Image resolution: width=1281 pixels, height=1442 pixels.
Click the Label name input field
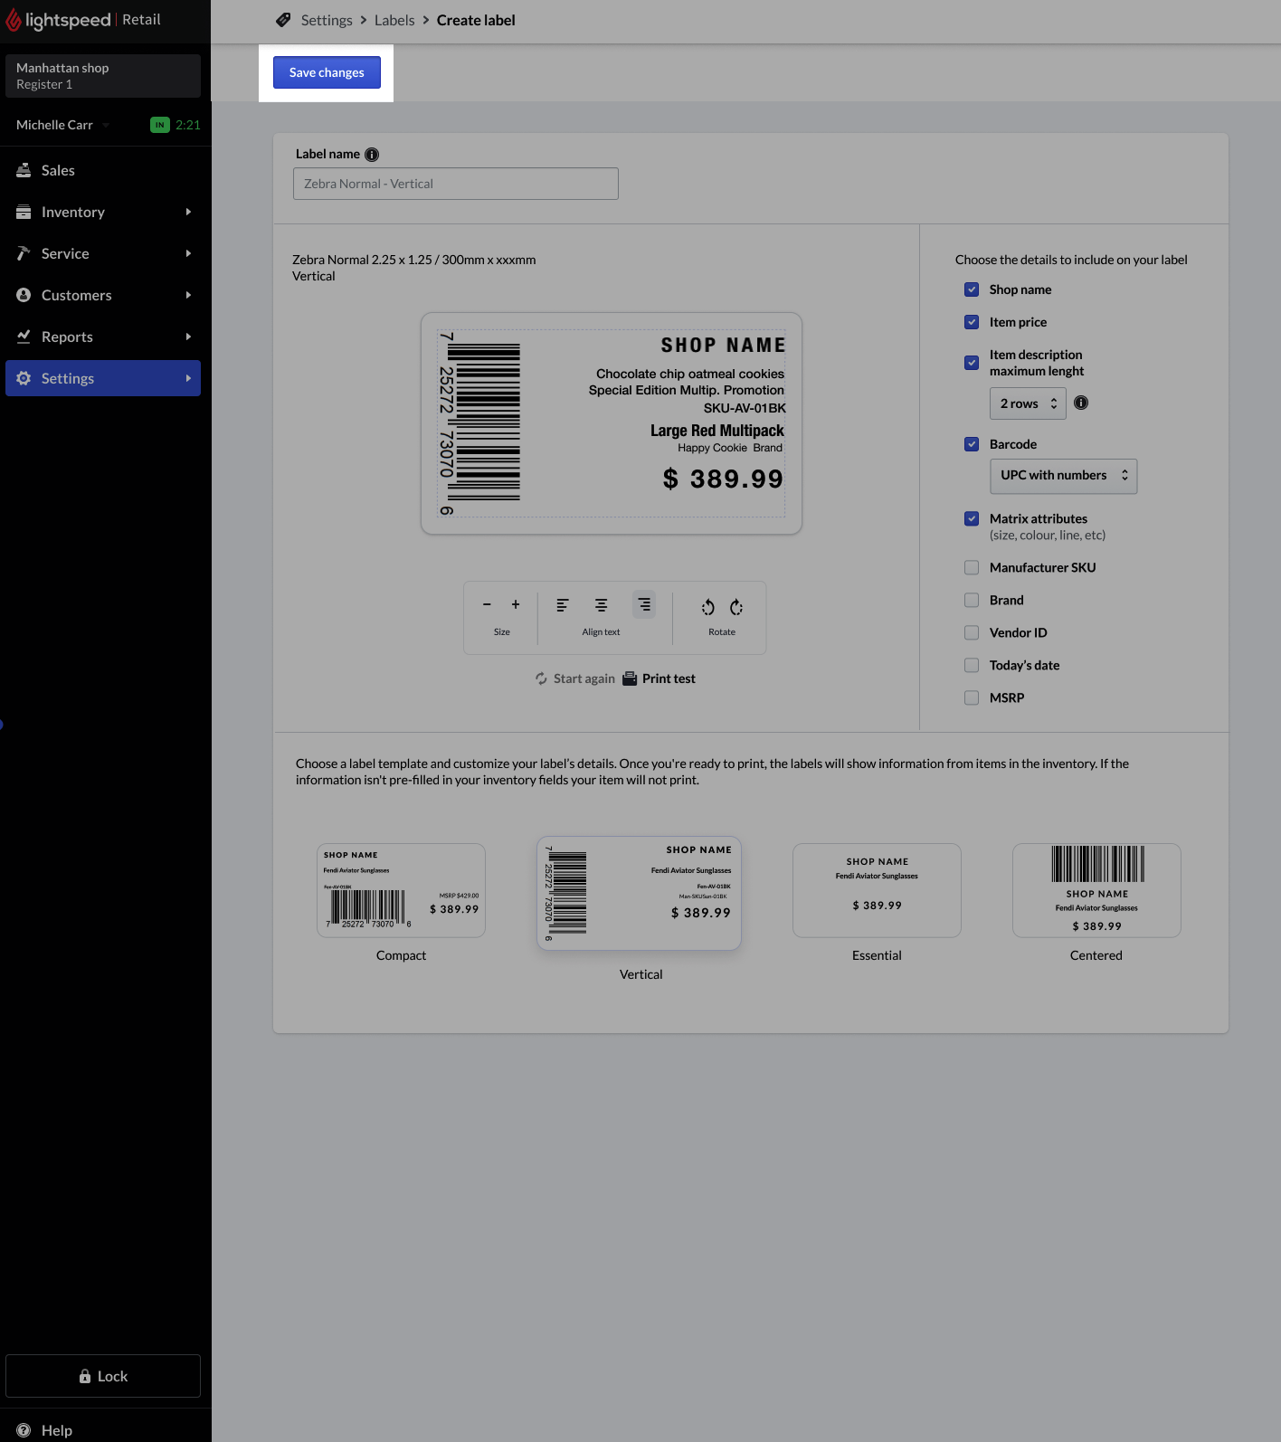[456, 184]
